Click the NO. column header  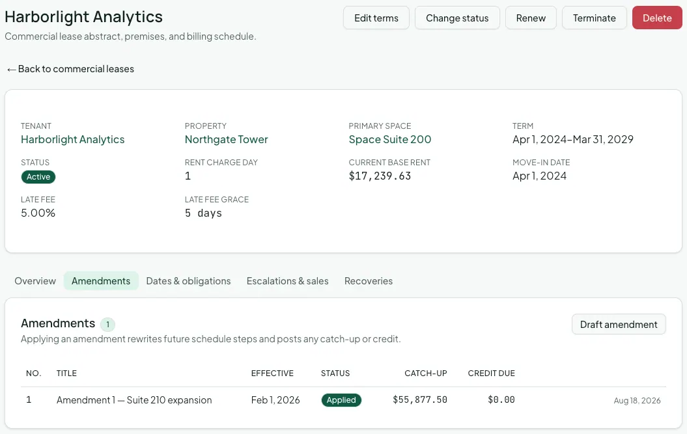pos(33,373)
